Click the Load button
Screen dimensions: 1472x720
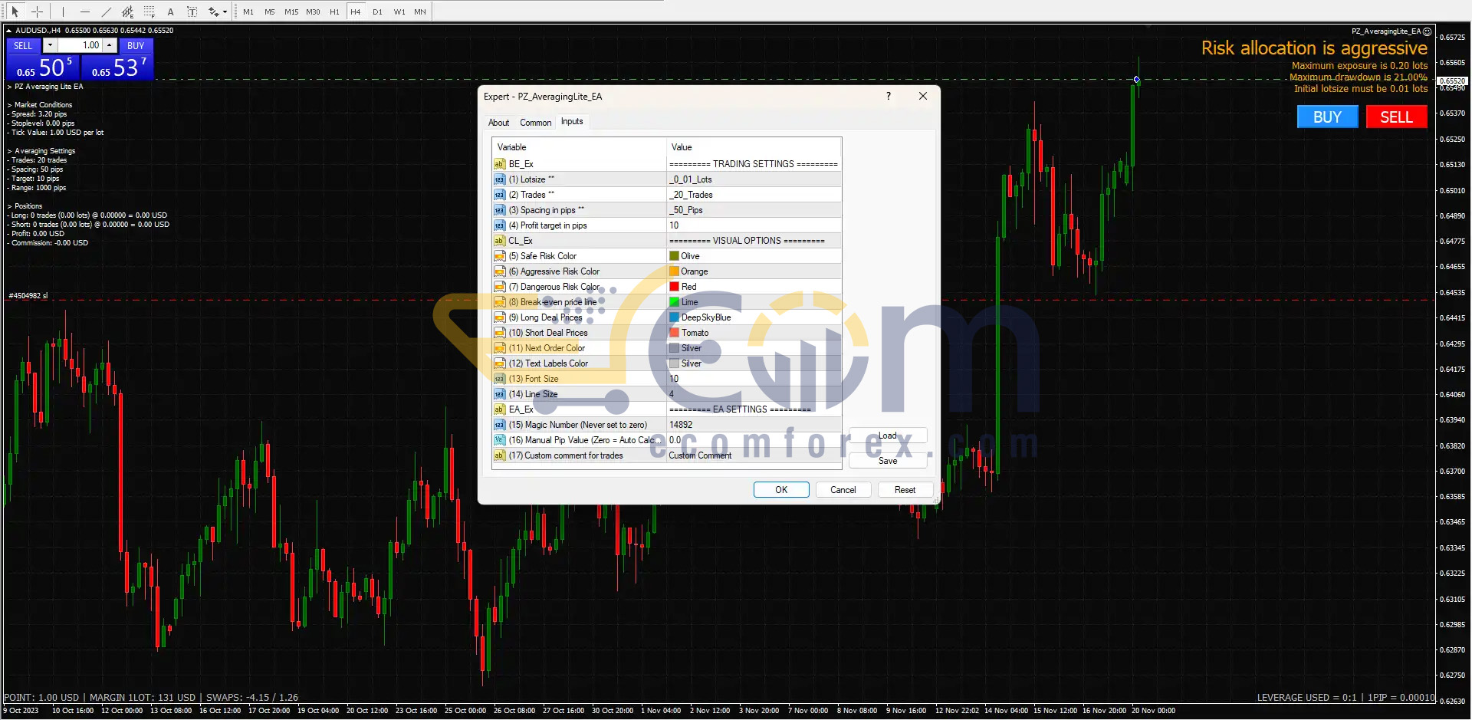click(888, 436)
